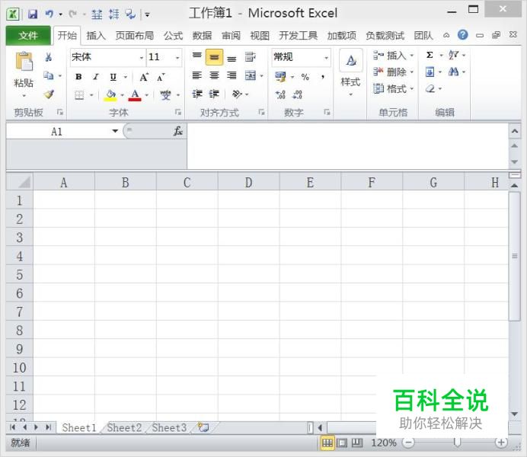Select column D header
527x457 pixels.
tap(248, 183)
